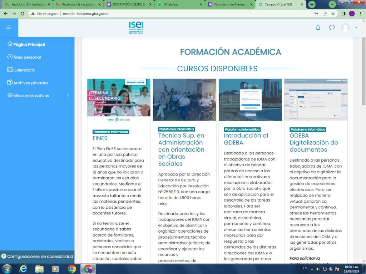Open Introducción al GDEBA course link

pyautogui.click(x=246, y=139)
